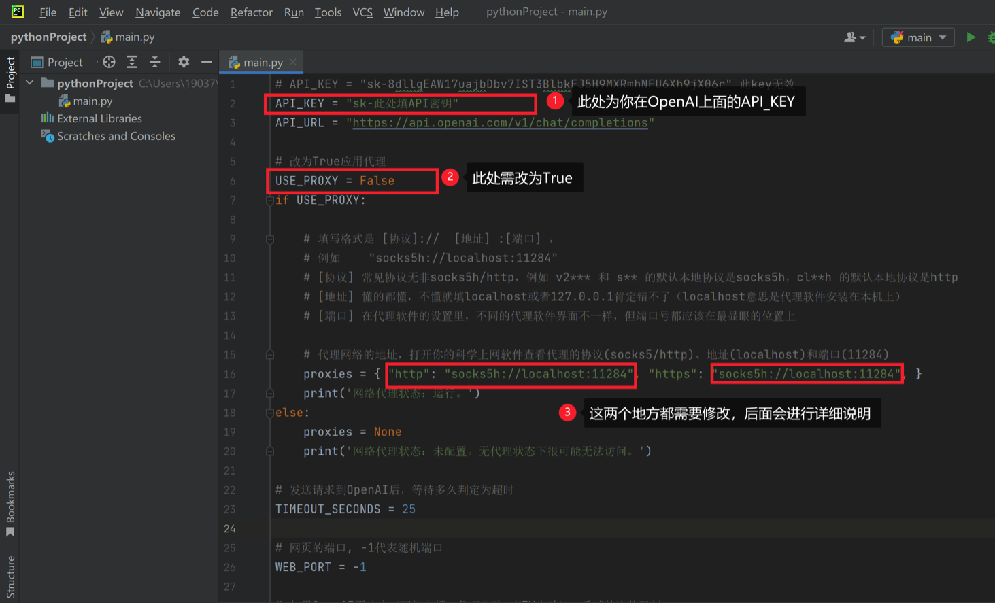This screenshot has width=995, height=603.
Task: Open the Structure side tab
Action: coord(10,576)
